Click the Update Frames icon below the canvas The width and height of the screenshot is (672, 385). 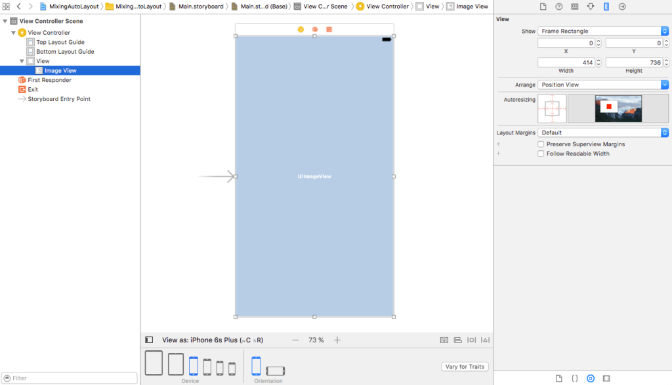tap(444, 340)
